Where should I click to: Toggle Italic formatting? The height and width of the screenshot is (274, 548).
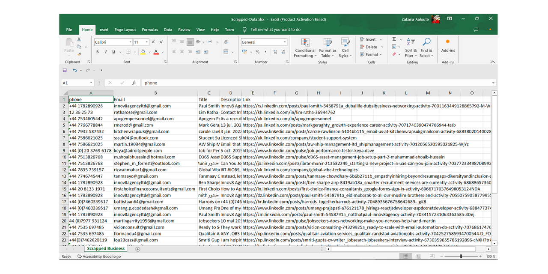click(105, 52)
